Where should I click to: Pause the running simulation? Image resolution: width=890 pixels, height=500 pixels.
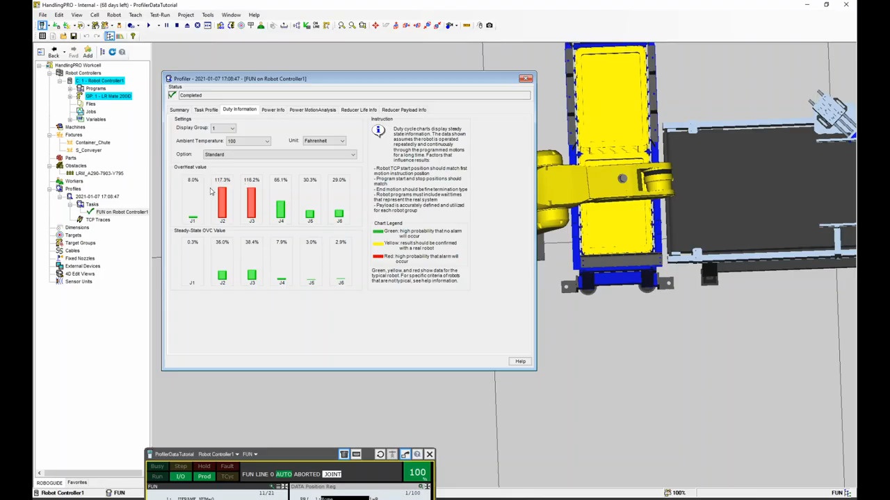coord(165,25)
